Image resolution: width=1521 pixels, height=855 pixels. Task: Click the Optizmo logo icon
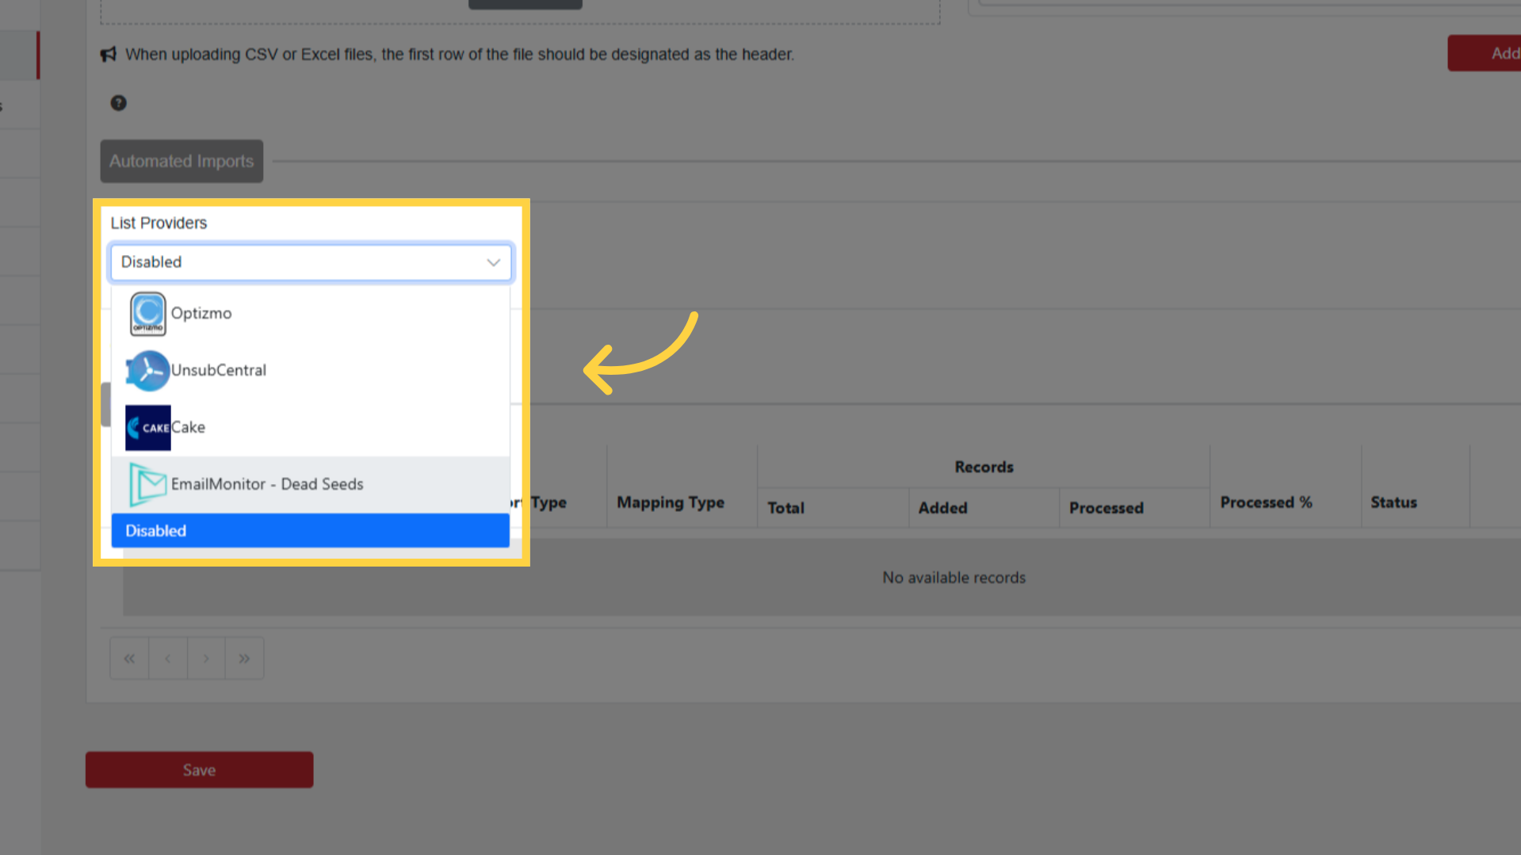coord(147,314)
